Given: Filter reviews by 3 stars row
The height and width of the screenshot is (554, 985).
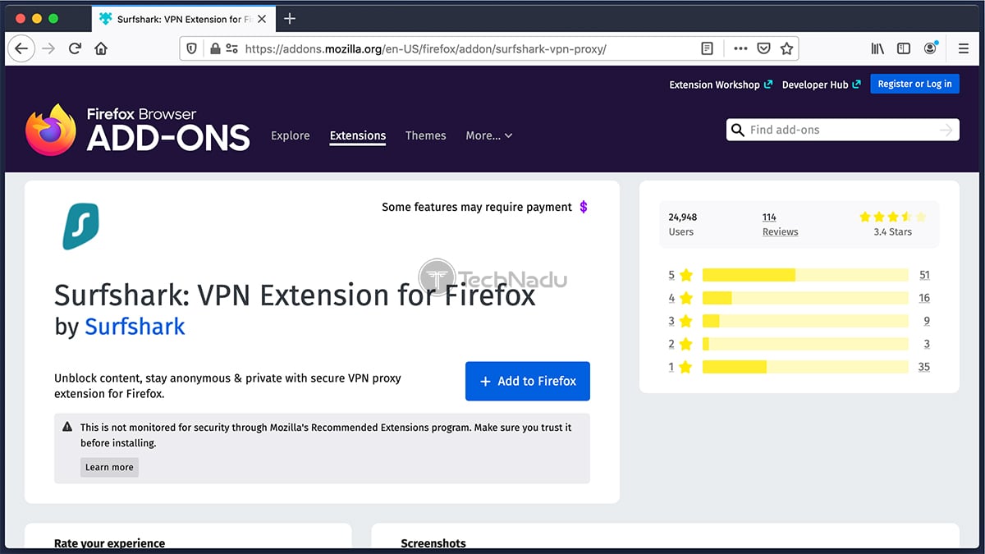Looking at the screenshot, I should click(x=799, y=321).
